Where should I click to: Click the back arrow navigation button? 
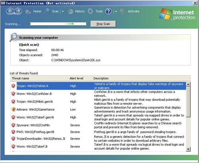click(x=10, y=11)
